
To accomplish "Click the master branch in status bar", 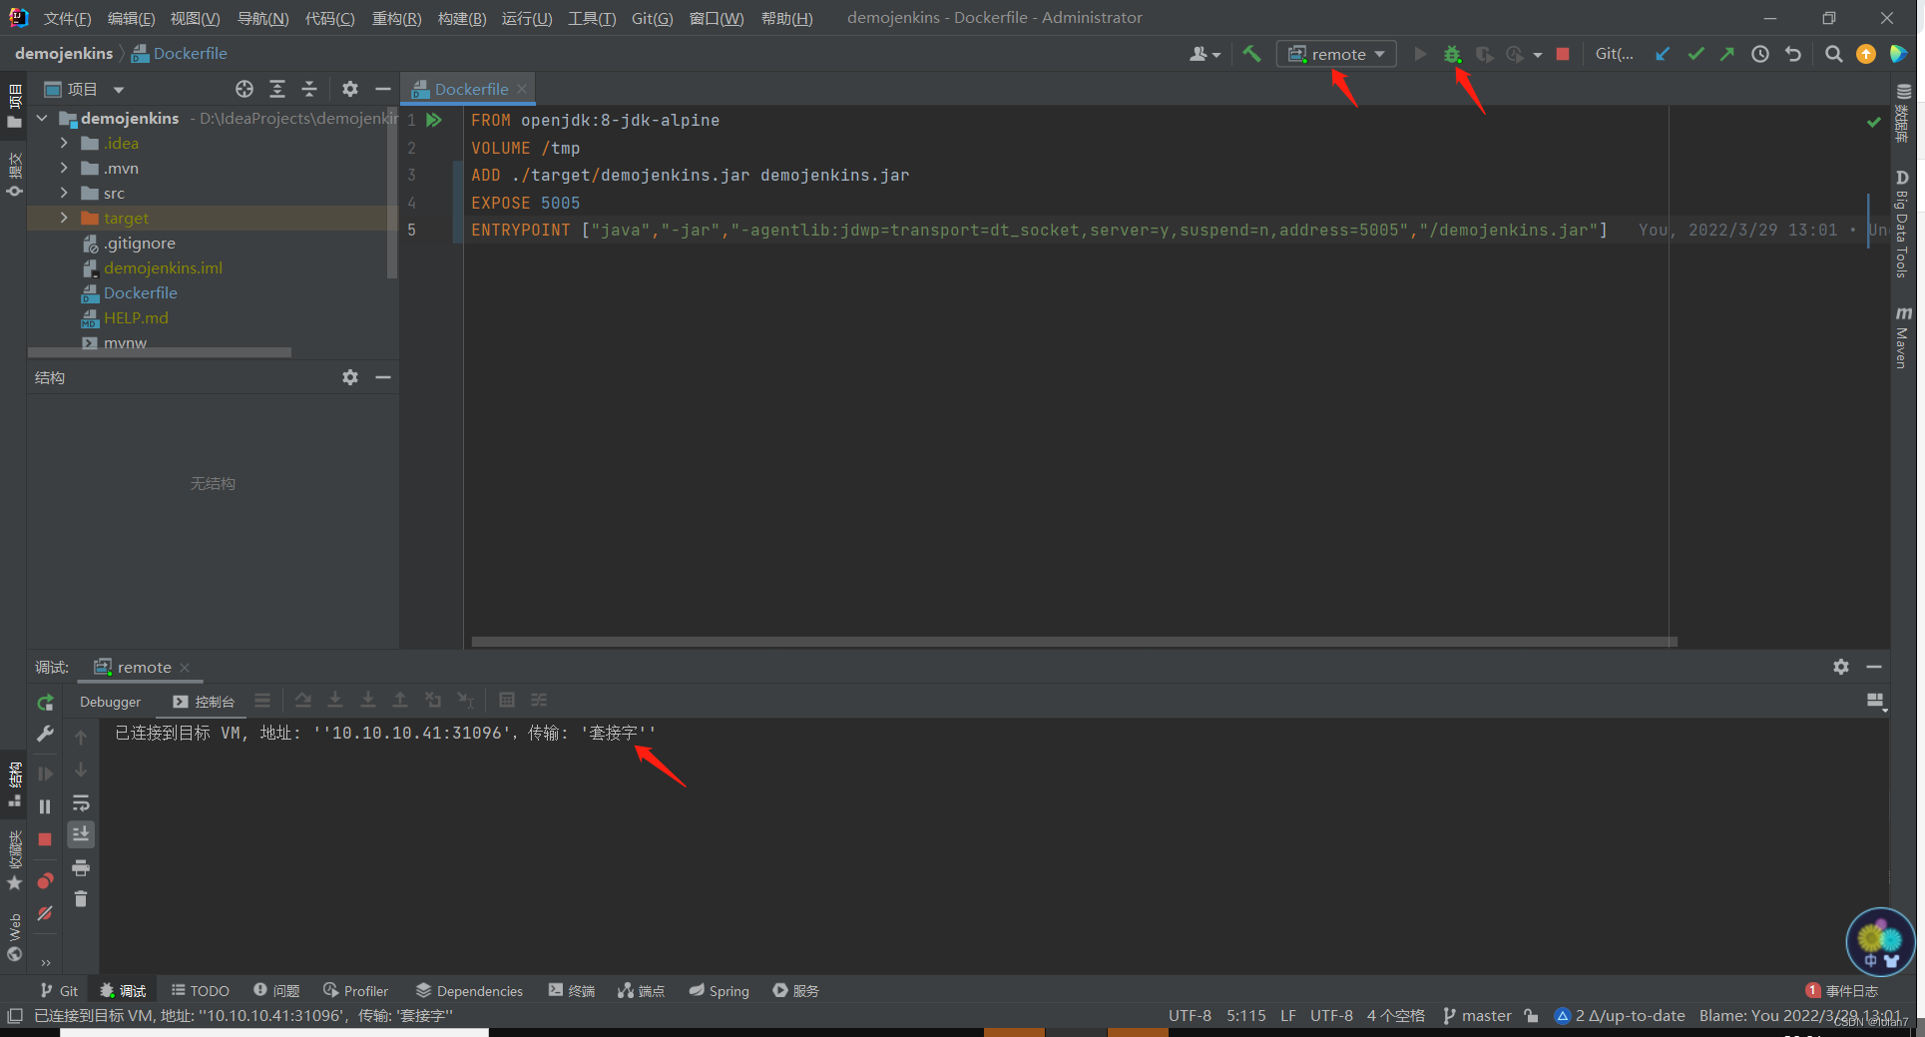I will 1478,1016.
